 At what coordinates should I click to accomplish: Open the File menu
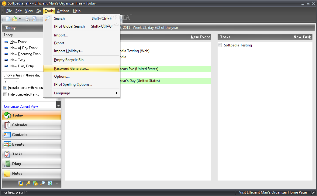click(x=9, y=11)
